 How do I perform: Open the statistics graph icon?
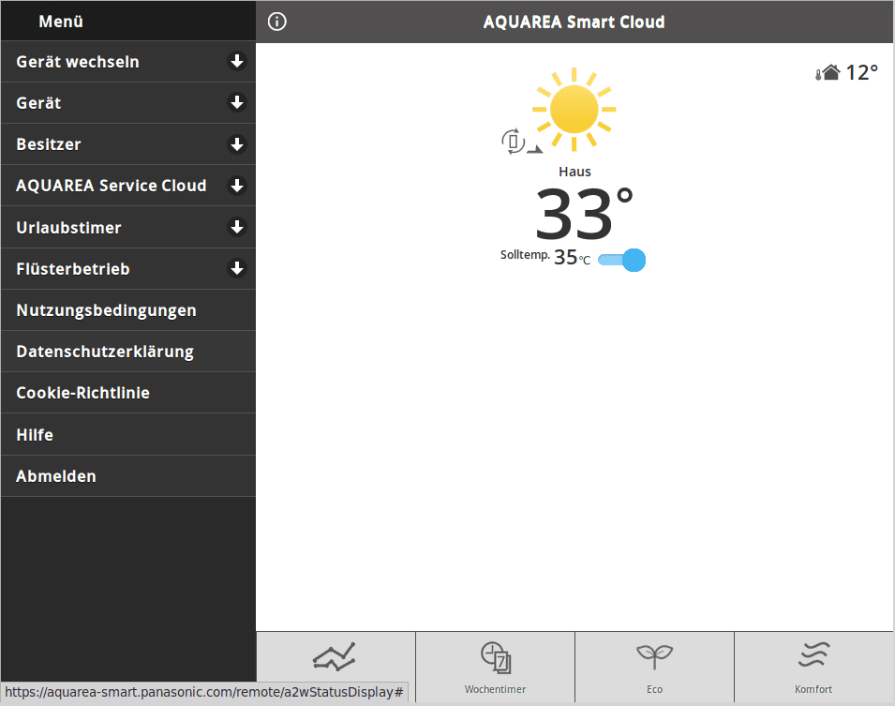[335, 657]
